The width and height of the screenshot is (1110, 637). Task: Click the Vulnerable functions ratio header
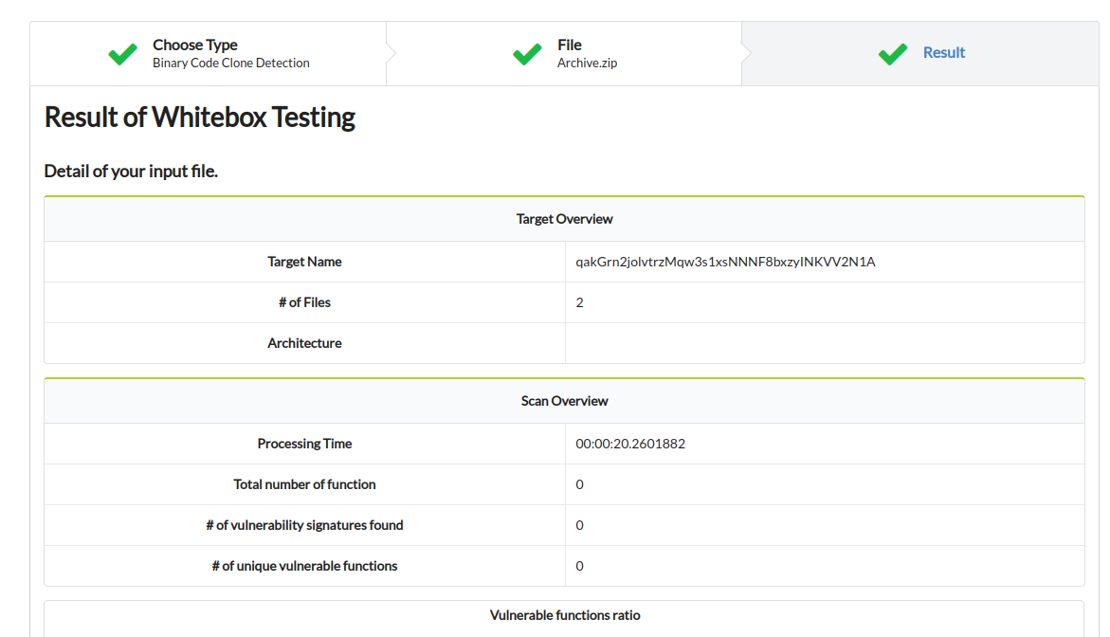[x=564, y=615]
